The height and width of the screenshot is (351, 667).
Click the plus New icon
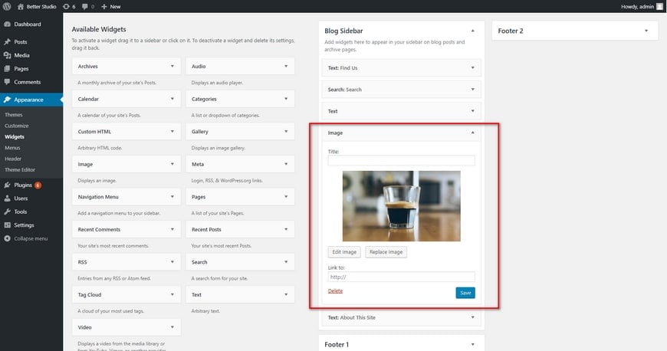click(x=103, y=6)
